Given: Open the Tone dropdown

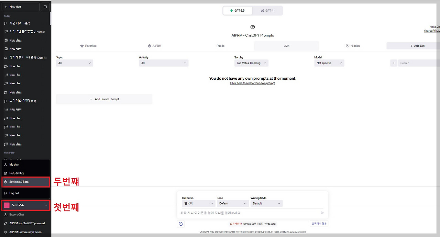Looking at the screenshot, I should click(x=233, y=204).
